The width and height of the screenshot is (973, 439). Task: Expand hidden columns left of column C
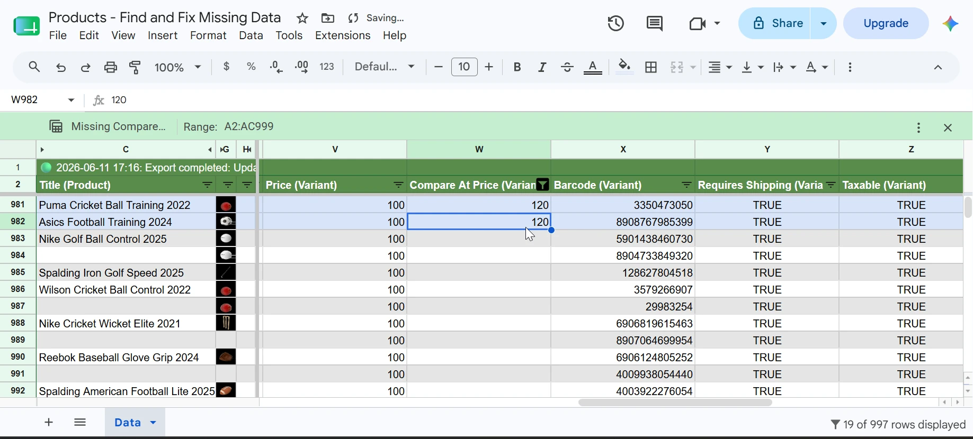pos(42,150)
